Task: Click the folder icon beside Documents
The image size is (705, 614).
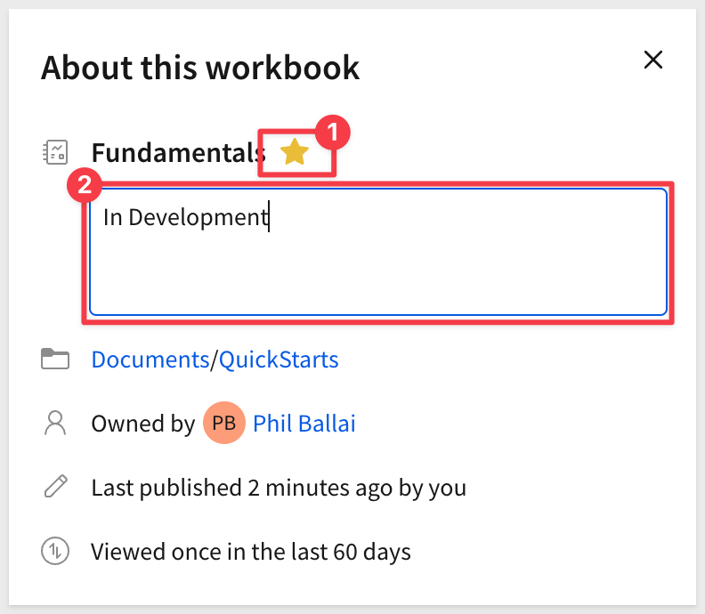Action: click(55, 359)
